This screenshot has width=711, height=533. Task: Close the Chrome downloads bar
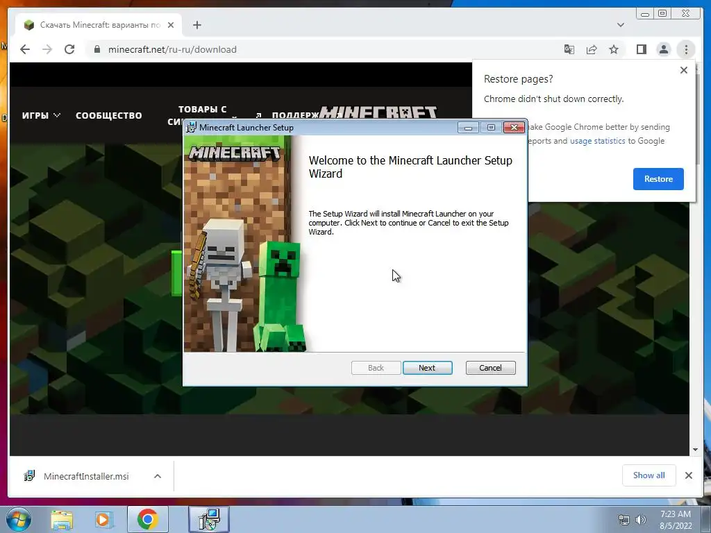click(x=688, y=475)
